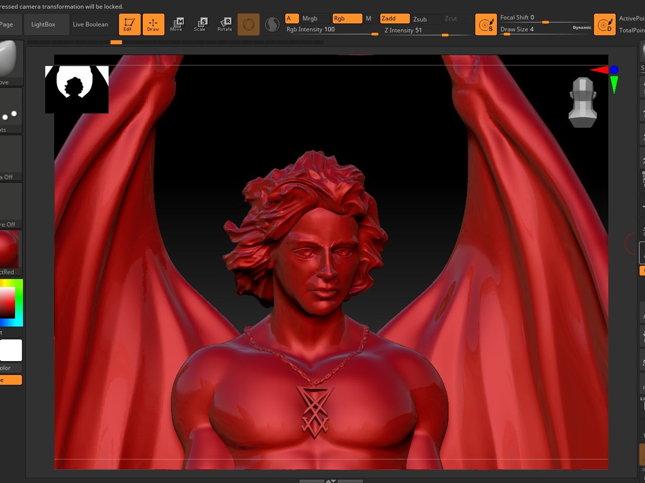Screen dimensions: 645x483
Task: Click the ActivePoints readout text
Action: 632,18
